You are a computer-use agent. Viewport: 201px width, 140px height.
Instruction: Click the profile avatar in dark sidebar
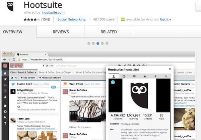[x=5, y=66]
